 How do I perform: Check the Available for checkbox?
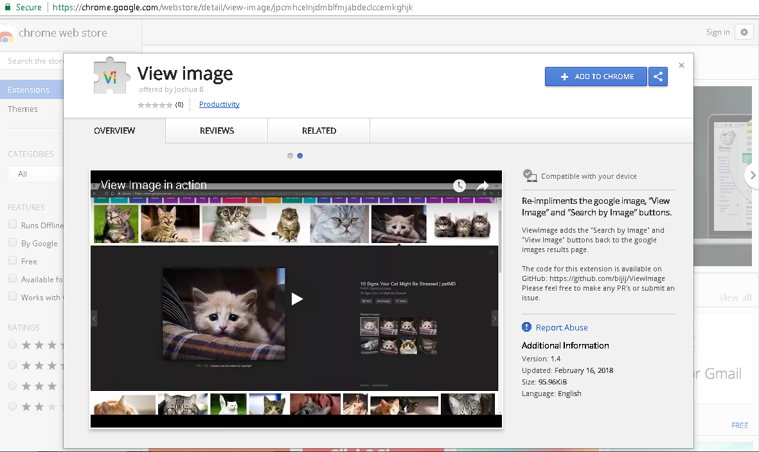coord(13,278)
